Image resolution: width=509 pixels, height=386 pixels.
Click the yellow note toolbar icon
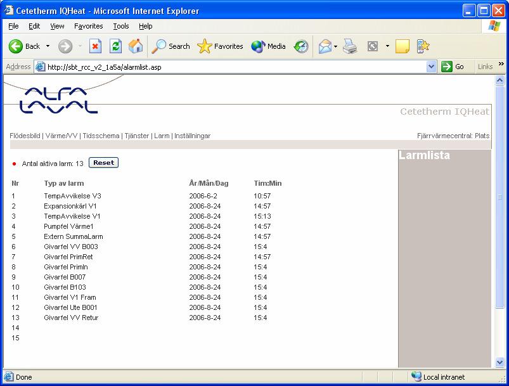403,46
